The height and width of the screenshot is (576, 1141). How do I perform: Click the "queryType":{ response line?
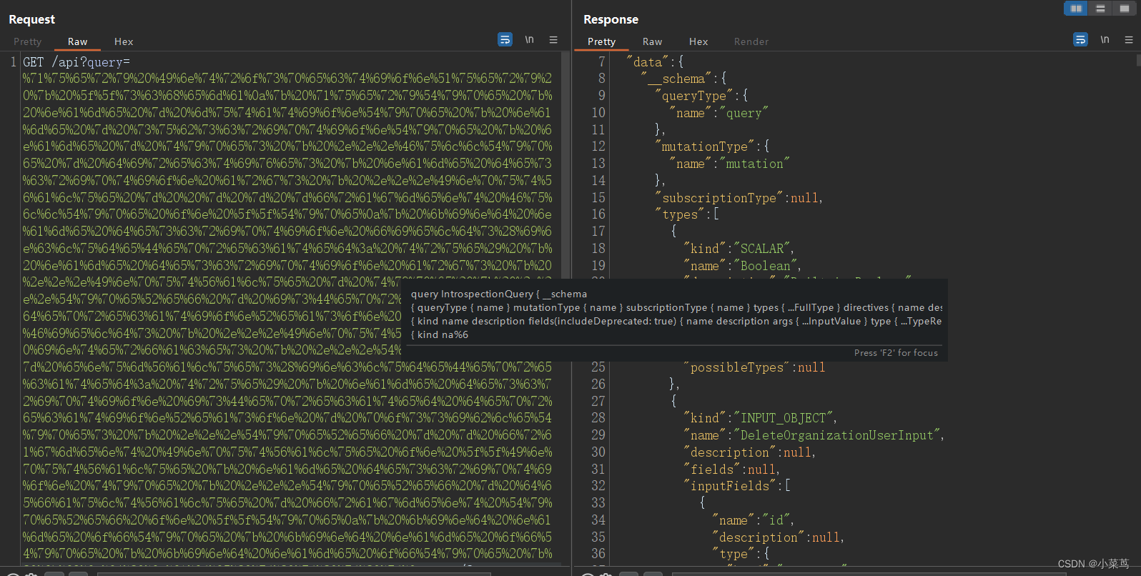701,96
